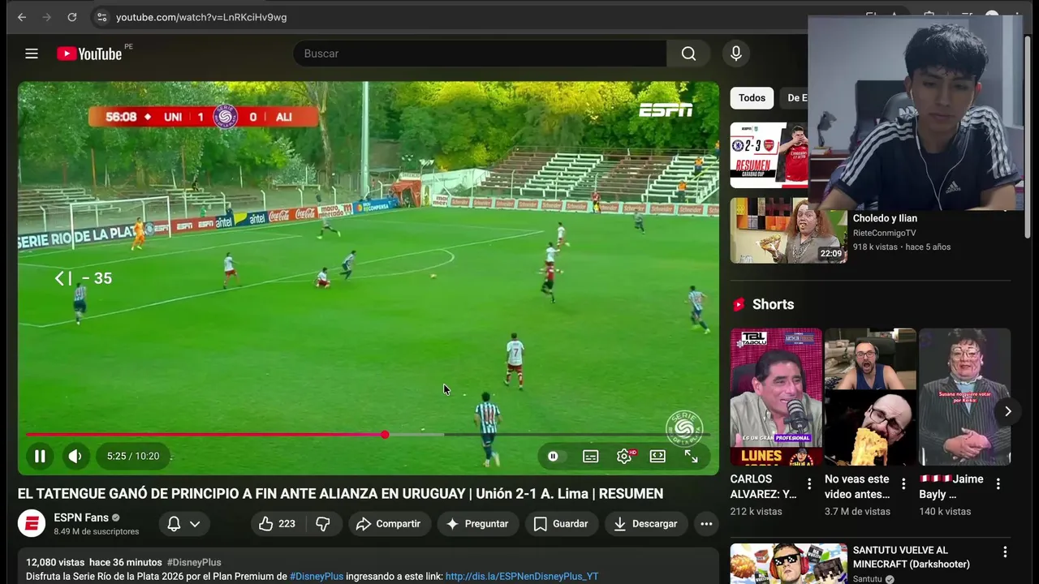The width and height of the screenshot is (1039, 584).
Task: Click the 5:25 / 10:20 time display
Action: coord(133,457)
